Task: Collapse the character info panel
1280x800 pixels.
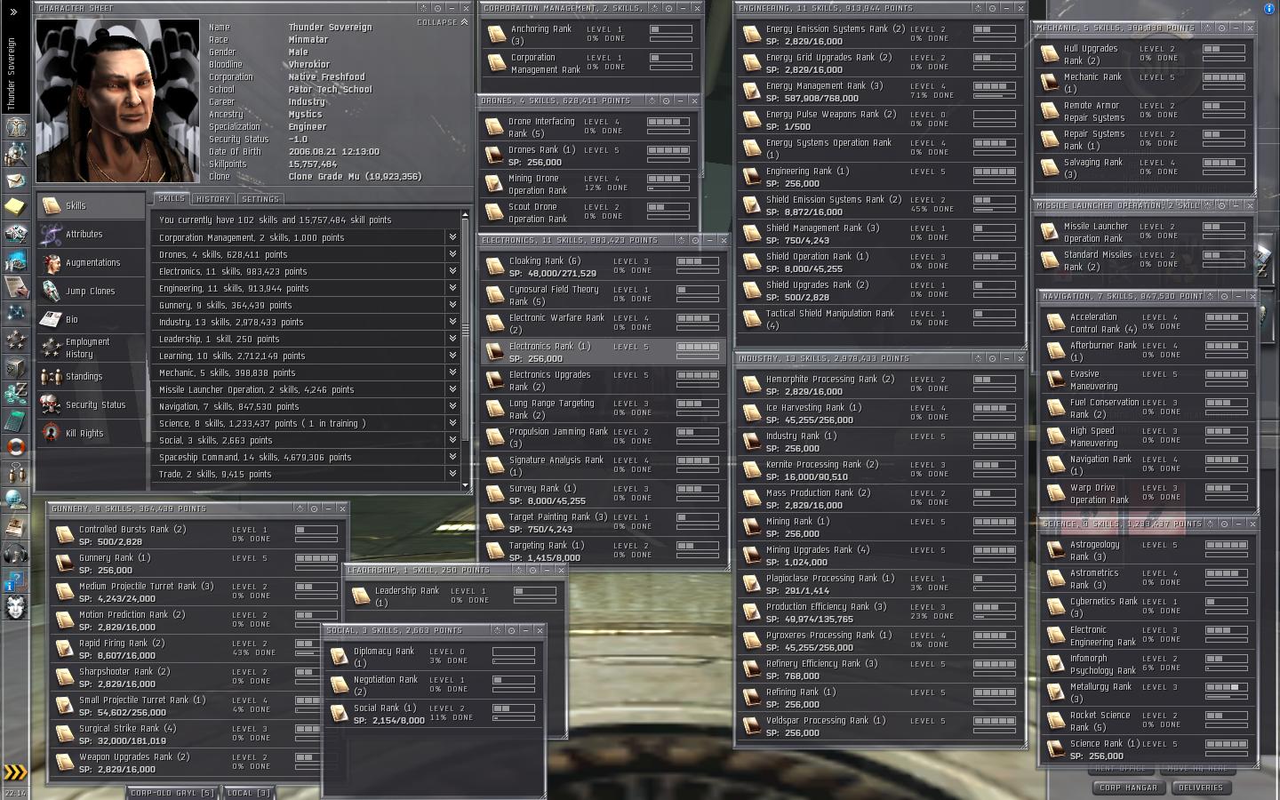Action: click(x=442, y=22)
